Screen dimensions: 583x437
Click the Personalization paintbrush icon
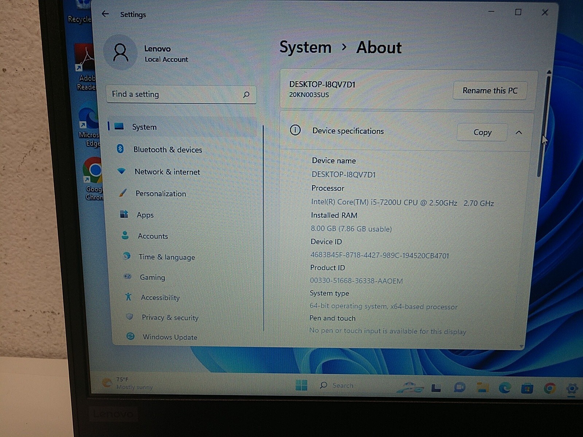123,193
